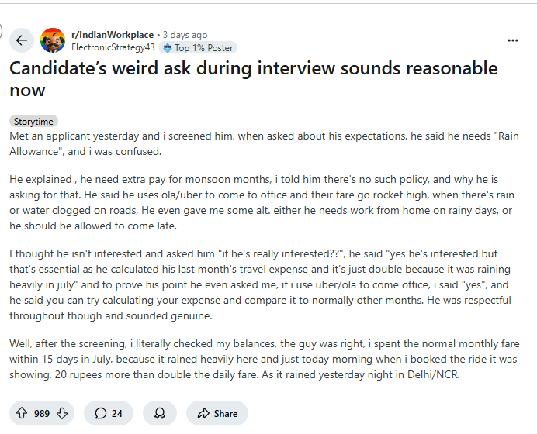The image size is (537, 434).
Task: Click the share arrow icon
Action: click(203, 414)
